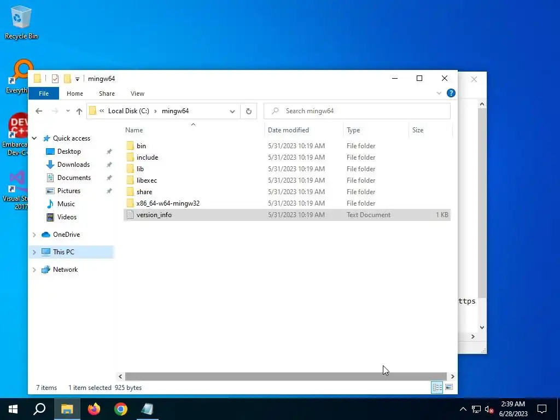Expand the OneDrive tree node
Image resolution: width=560 pixels, height=420 pixels.
[x=34, y=235]
